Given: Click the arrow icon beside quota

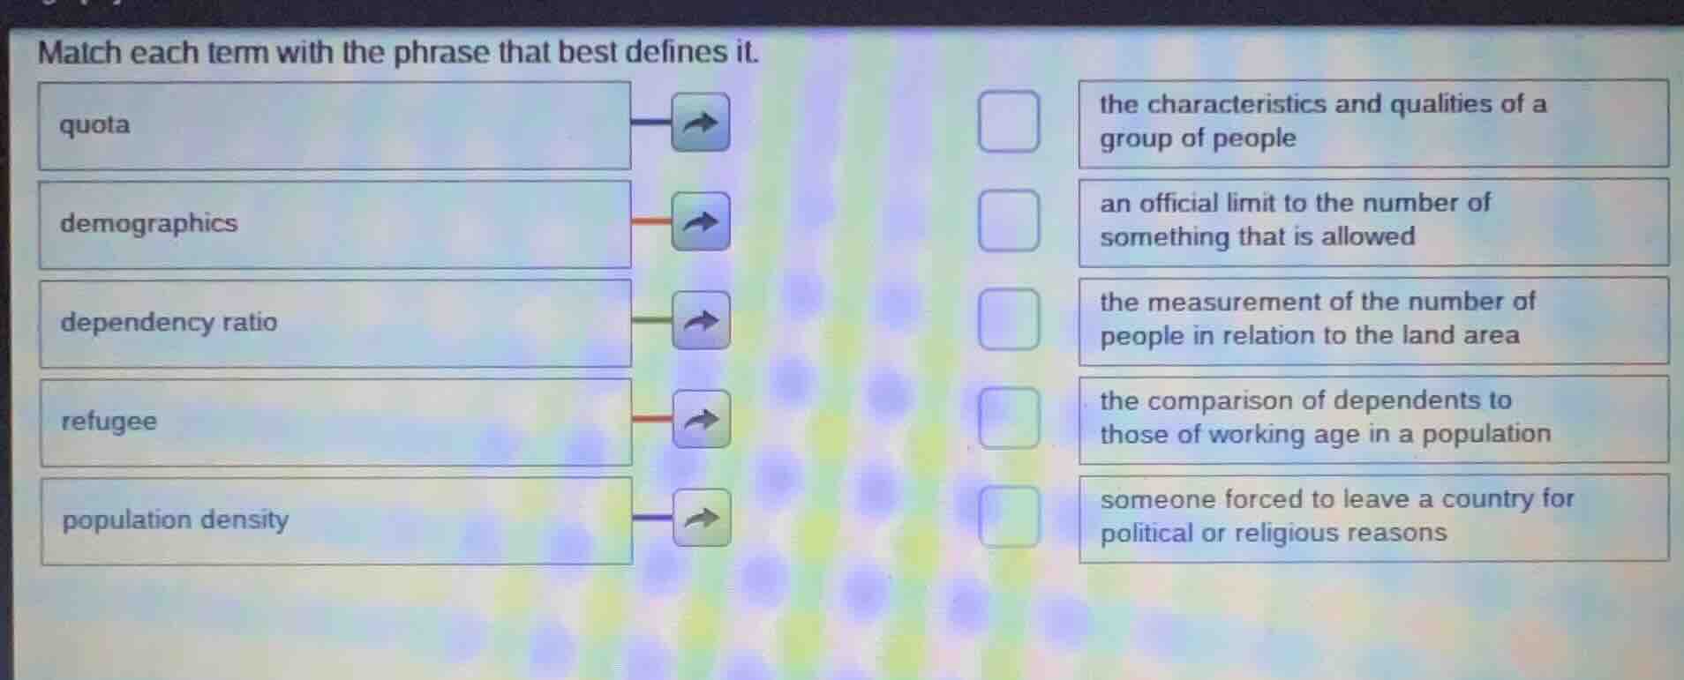Looking at the screenshot, I should 700,123.
